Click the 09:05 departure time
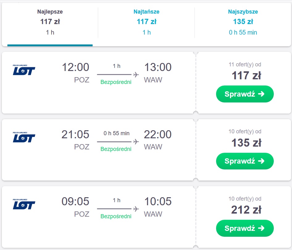The height and width of the screenshot is (250, 292). pyautogui.click(x=75, y=201)
